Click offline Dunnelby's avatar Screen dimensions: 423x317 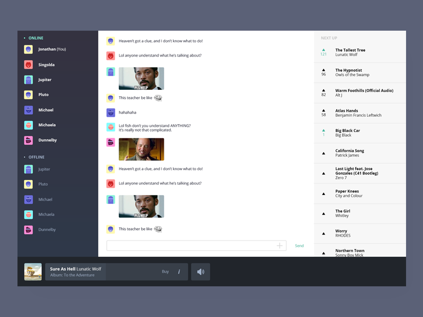click(x=29, y=230)
